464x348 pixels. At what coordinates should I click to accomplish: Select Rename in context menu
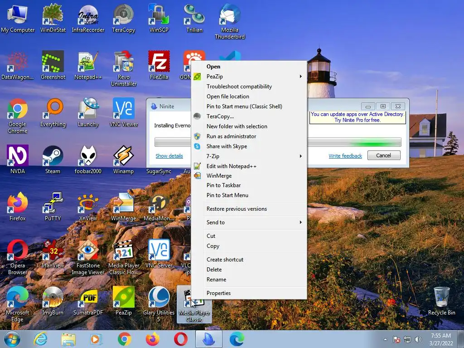click(249, 279)
